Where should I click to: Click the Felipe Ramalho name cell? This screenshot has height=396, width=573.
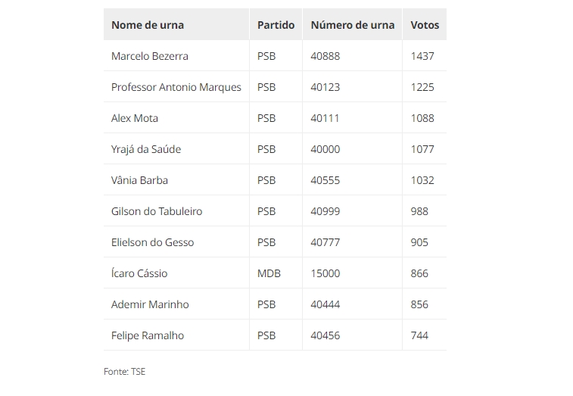[176, 335]
